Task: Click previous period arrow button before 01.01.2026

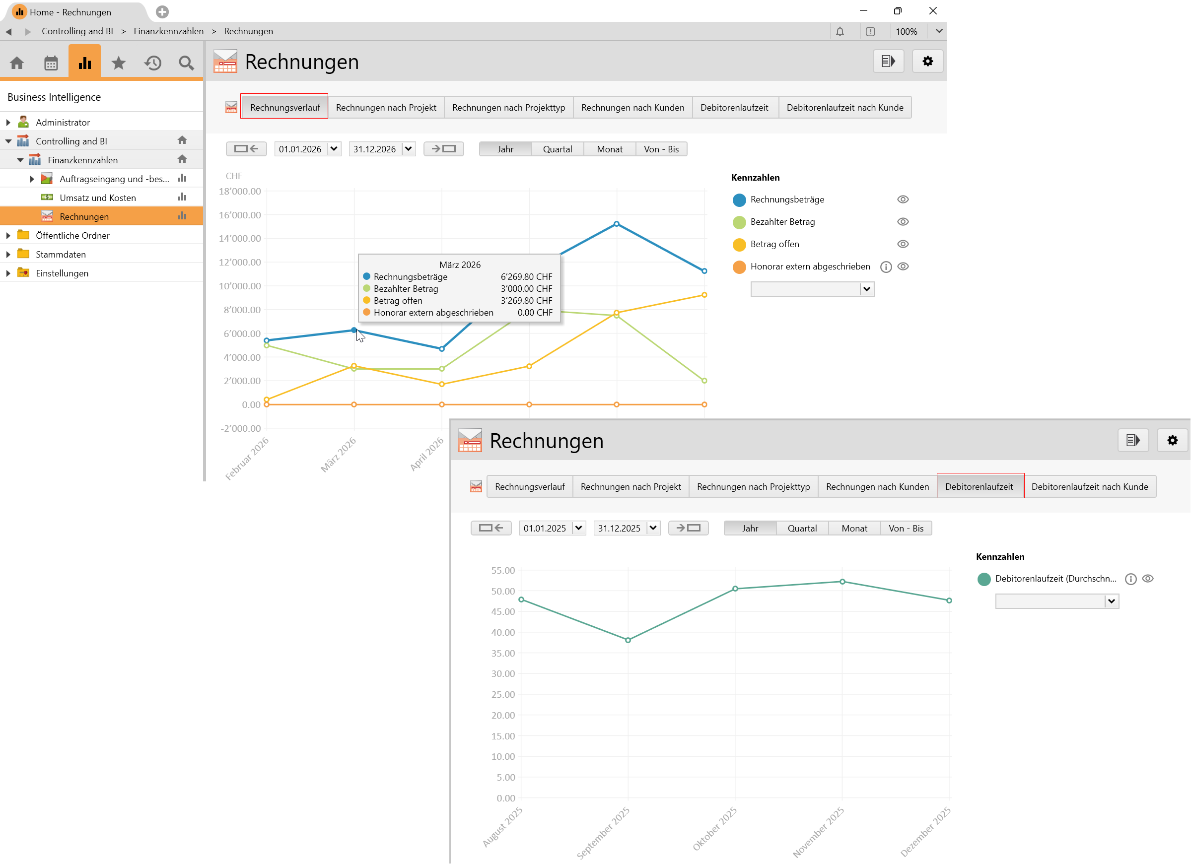Action: 246,149
